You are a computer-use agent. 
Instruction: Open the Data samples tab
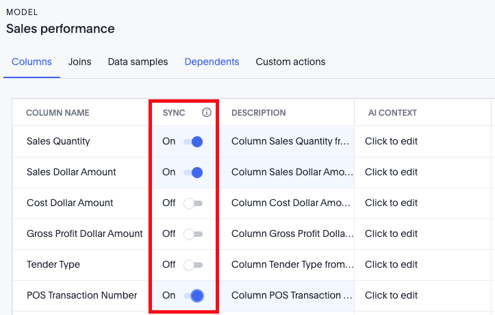[138, 62]
